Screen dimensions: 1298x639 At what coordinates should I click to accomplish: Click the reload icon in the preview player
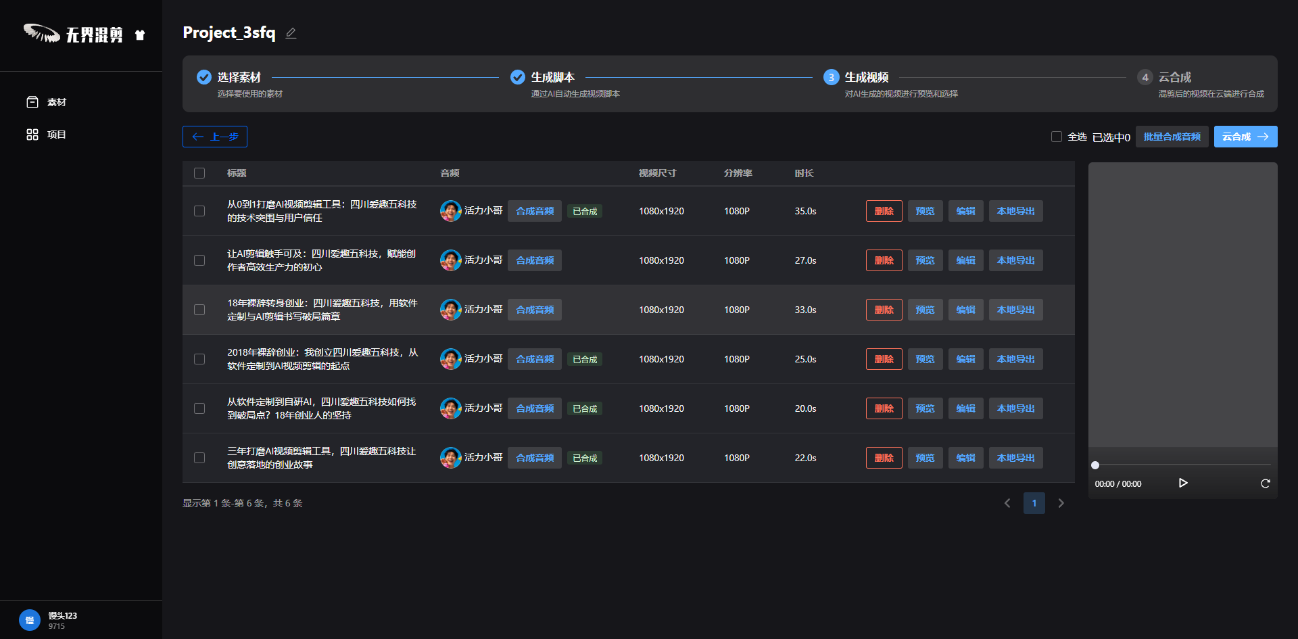[x=1265, y=483]
